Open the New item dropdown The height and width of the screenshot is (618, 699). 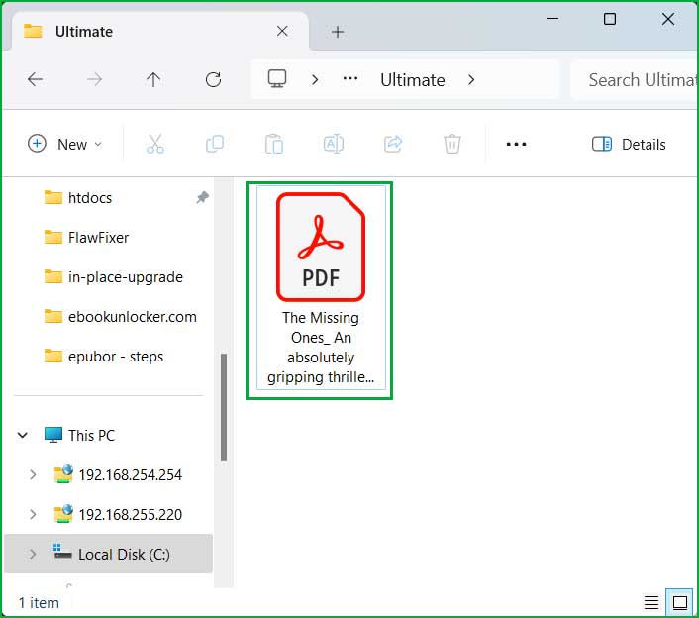65,144
